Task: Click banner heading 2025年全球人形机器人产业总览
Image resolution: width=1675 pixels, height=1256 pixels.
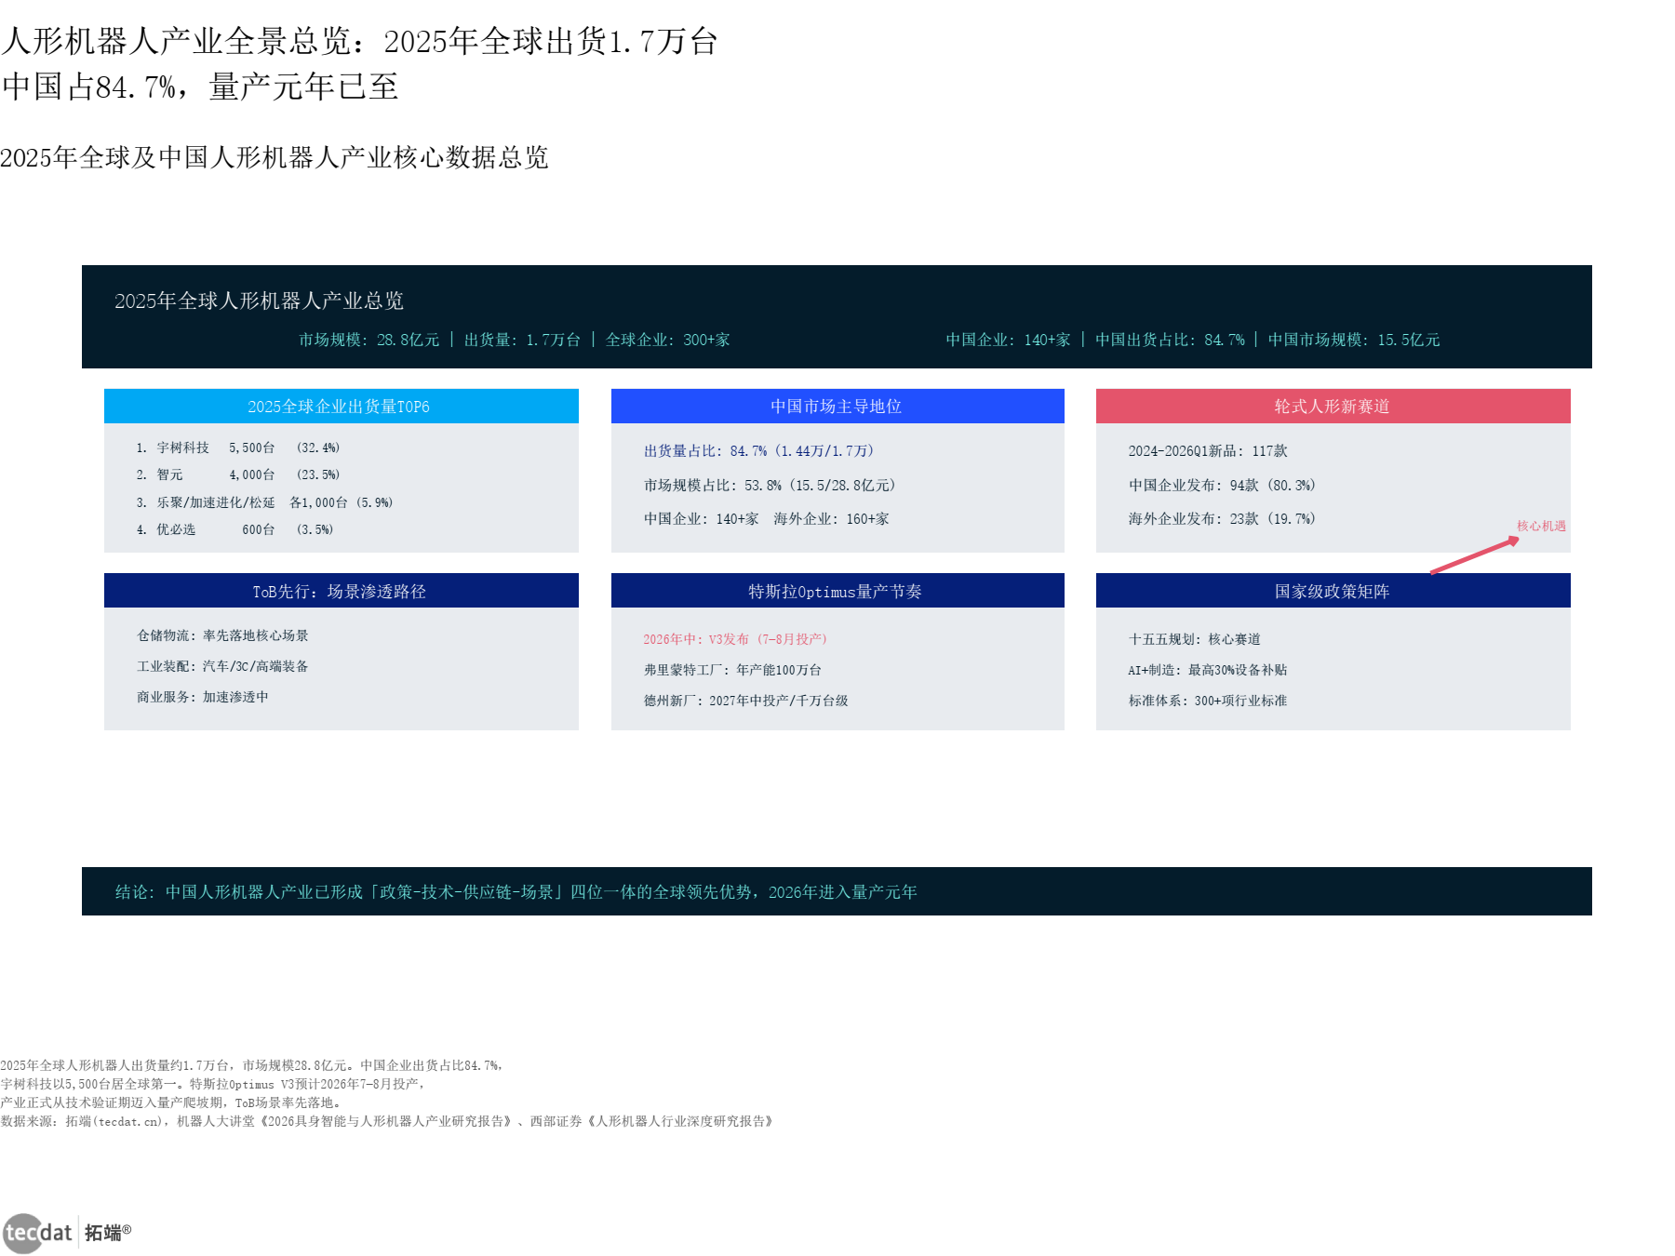Action: [259, 301]
